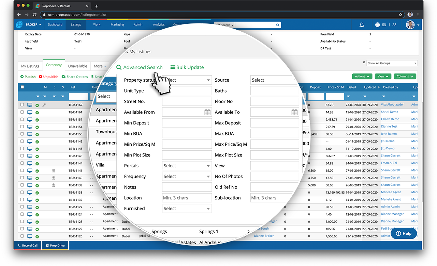This screenshot has width=437, height=266.
Task: Click the green status check on TE-R-1161
Action: (x=37, y=113)
